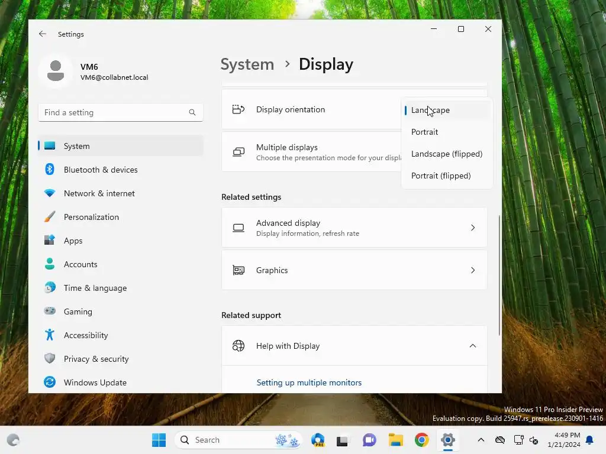Click the taskbar Search box
Screen dimensions: 606x454
pyautogui.click(x=238, y=440)
